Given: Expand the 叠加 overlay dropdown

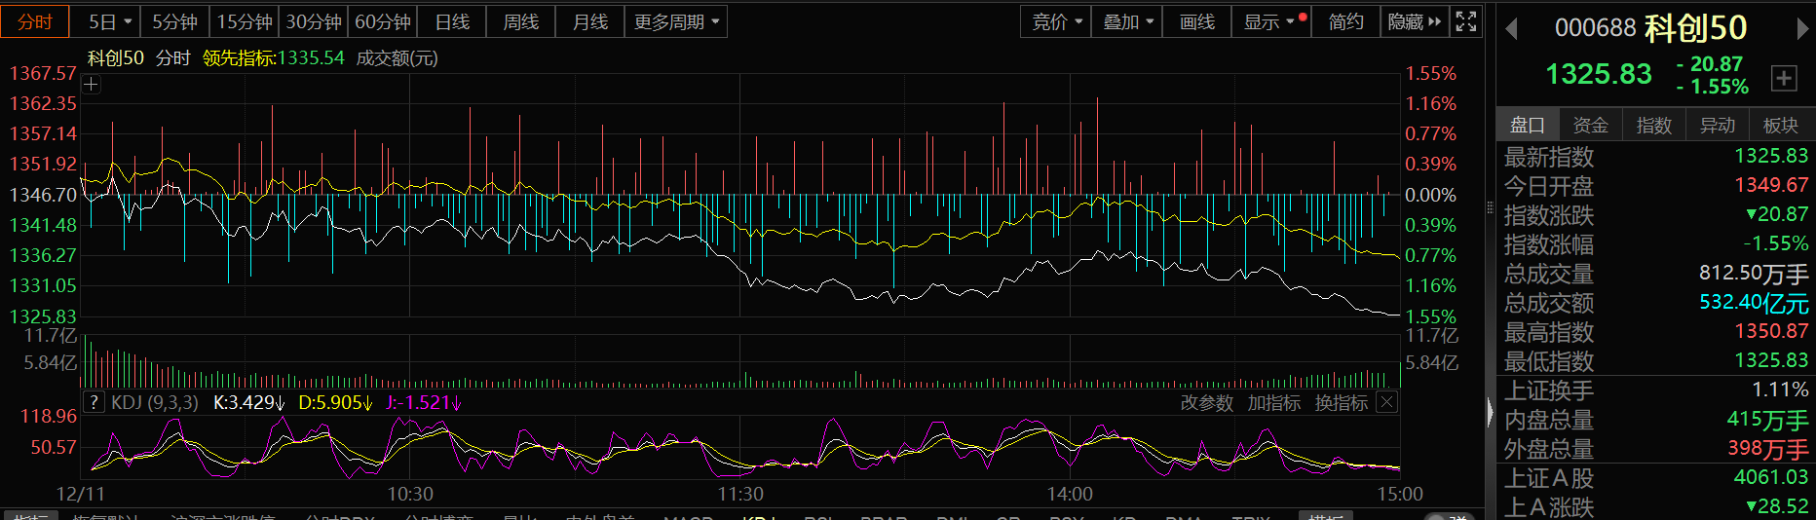Looking at the screenshot, I should (x=1127, y=21).
